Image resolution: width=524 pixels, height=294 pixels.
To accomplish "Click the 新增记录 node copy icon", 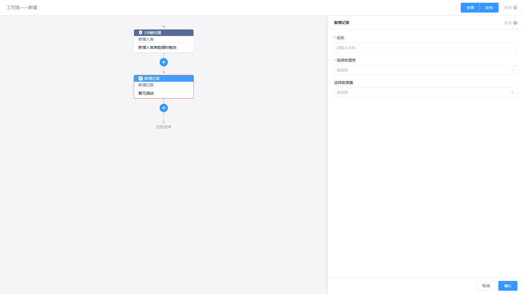I will coord(141,78).
